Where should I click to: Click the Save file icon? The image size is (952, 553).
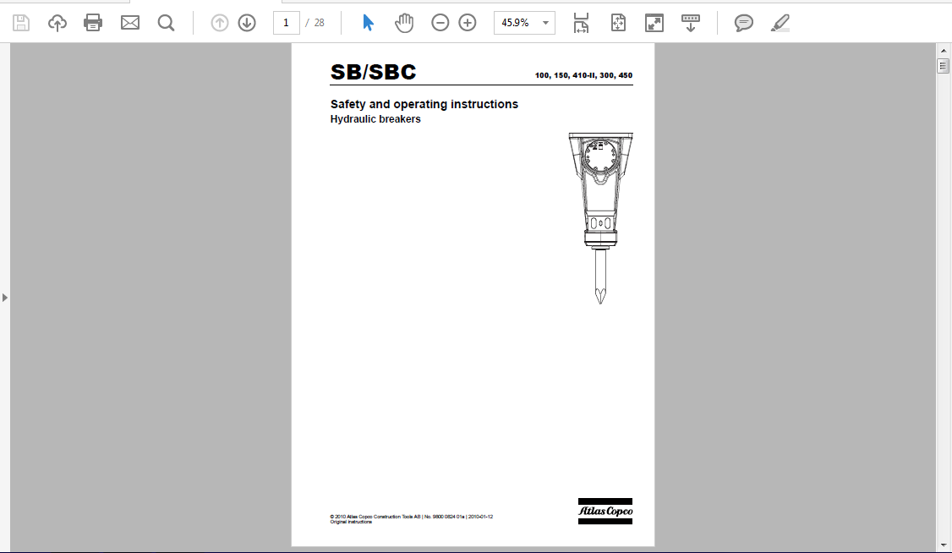21,23
